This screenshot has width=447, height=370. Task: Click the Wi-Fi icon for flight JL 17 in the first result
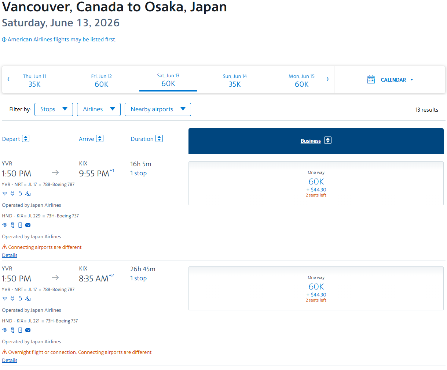point(5,194)
